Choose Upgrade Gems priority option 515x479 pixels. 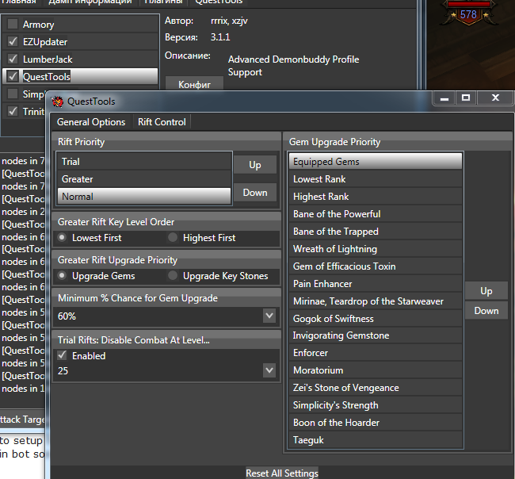coord(62,275)
